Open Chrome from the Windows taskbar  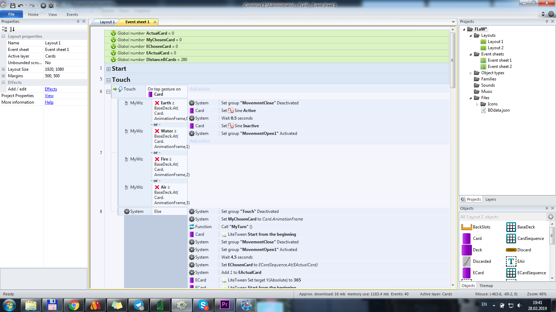coord(74,305)
